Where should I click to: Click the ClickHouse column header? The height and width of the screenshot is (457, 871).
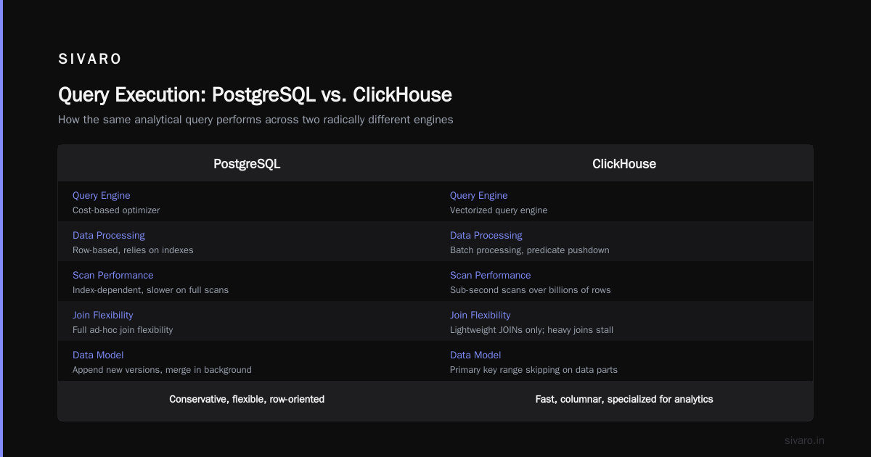pos(624,164)
